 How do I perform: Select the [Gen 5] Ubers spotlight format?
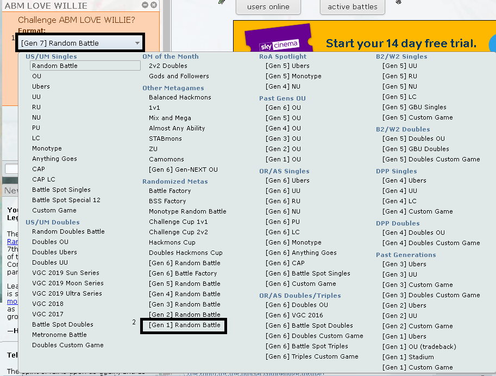(287, 66)
